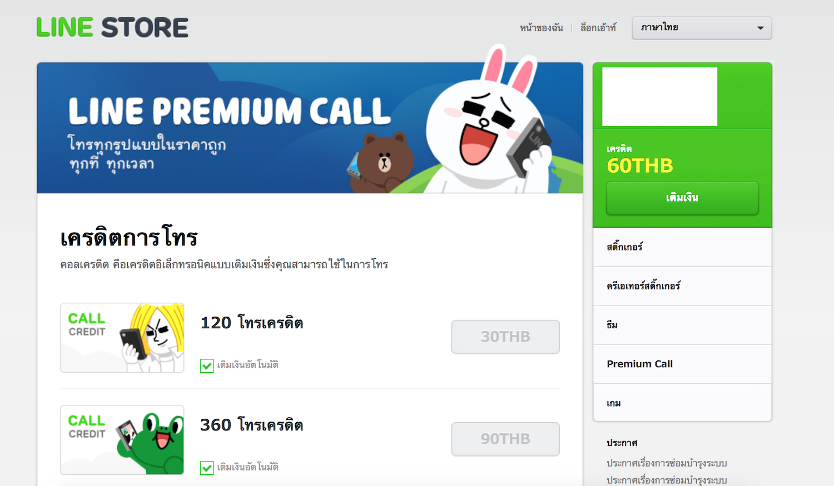The height and width of the screenshot is (486, 834).
Task: Click the Brown bear banner character
Action: (x=384, y=162)
